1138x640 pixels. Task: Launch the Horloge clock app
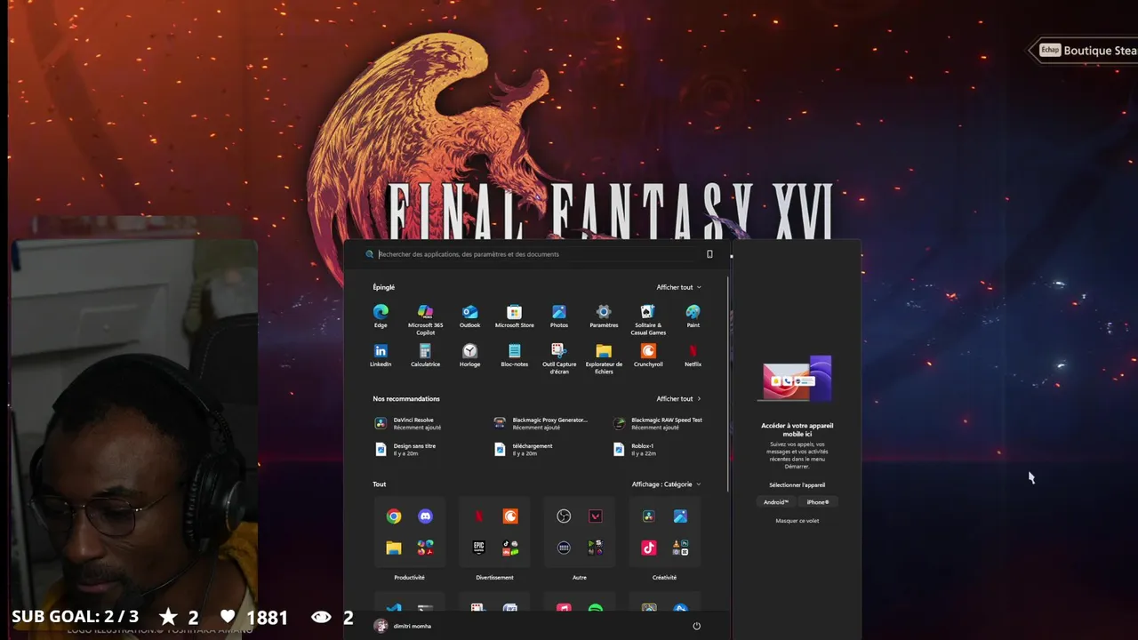click(x=469, y=355)
